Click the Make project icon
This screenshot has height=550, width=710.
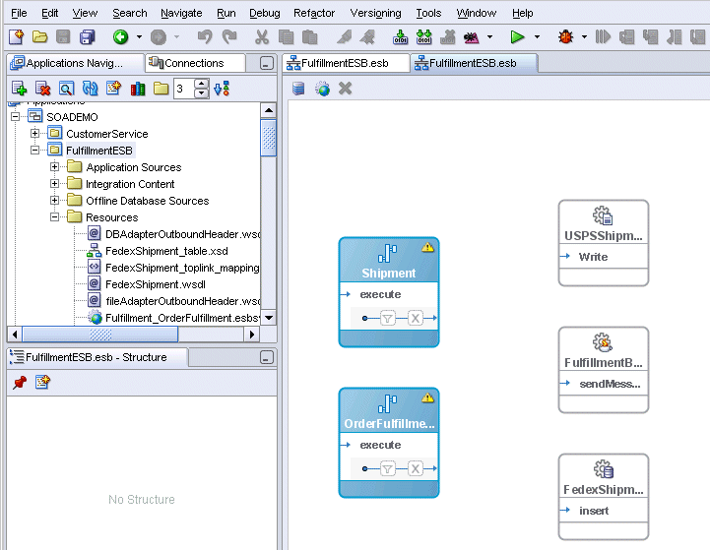tap(400, 36)
